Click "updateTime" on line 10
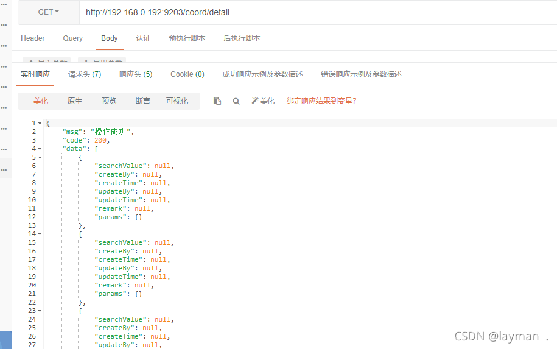This screenshot has height=349, width=557. pyautogui.click(x=118, y=200)
